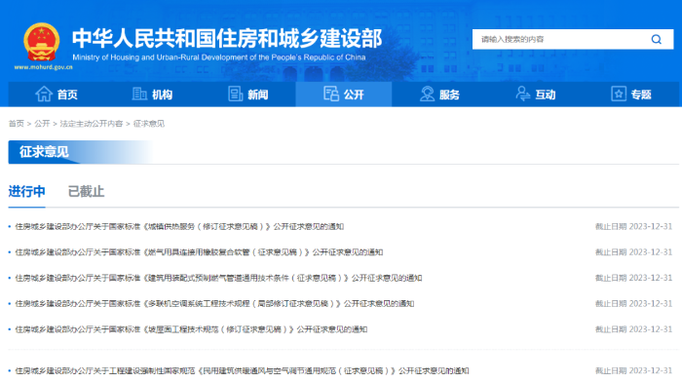Click the newspaper icon beside 新闻
The image size is (682, 383).
coord(236,94)
